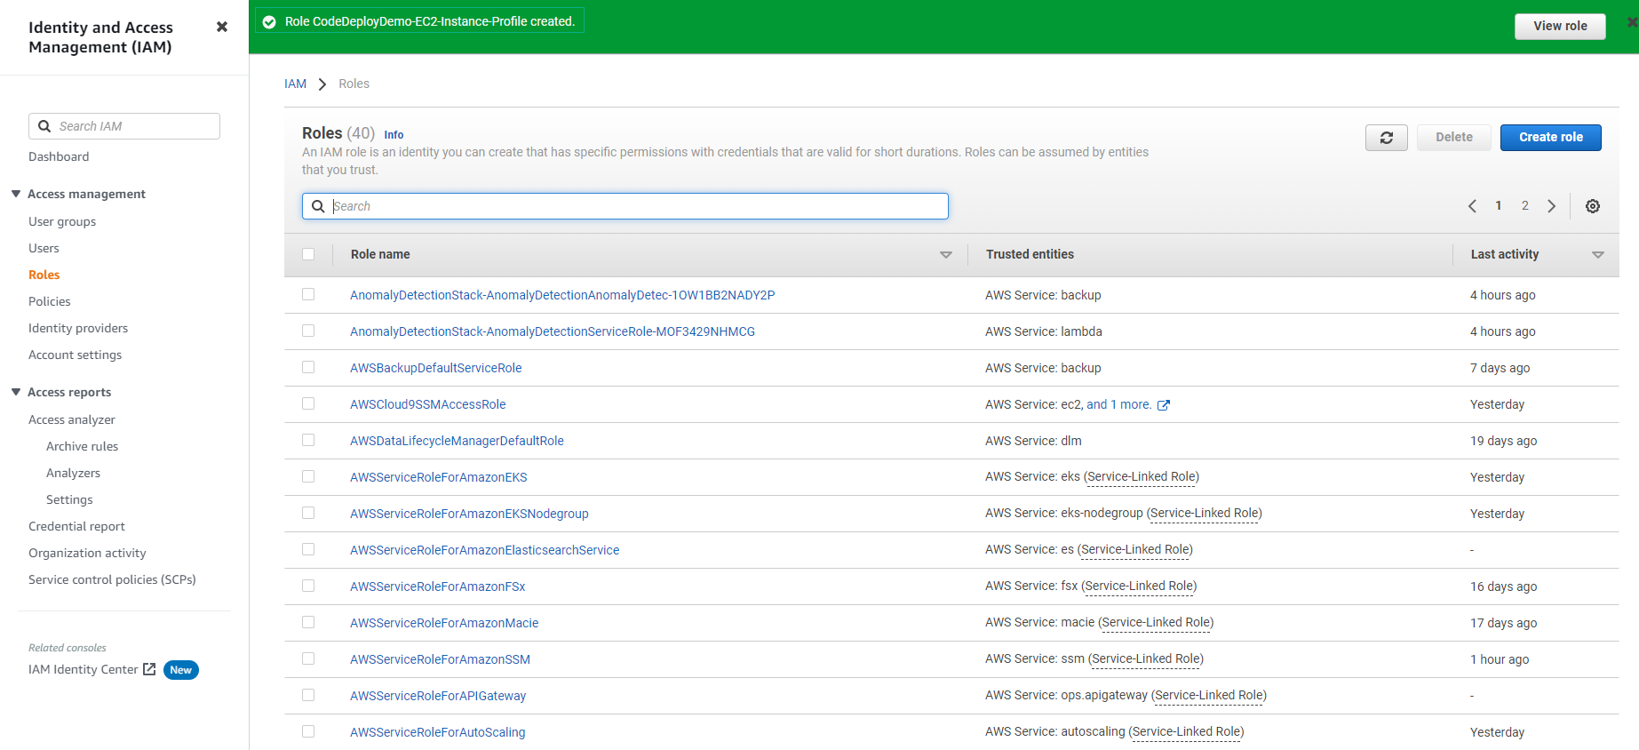
Task: Click the green success checkmark icon
Action: point(269,22)
